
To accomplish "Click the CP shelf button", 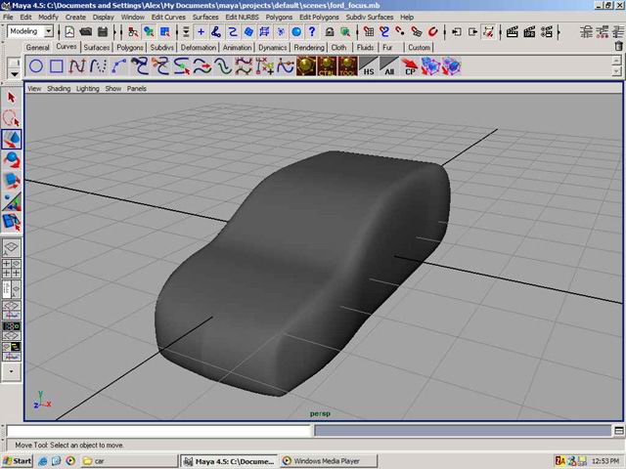I will [411, 67].
